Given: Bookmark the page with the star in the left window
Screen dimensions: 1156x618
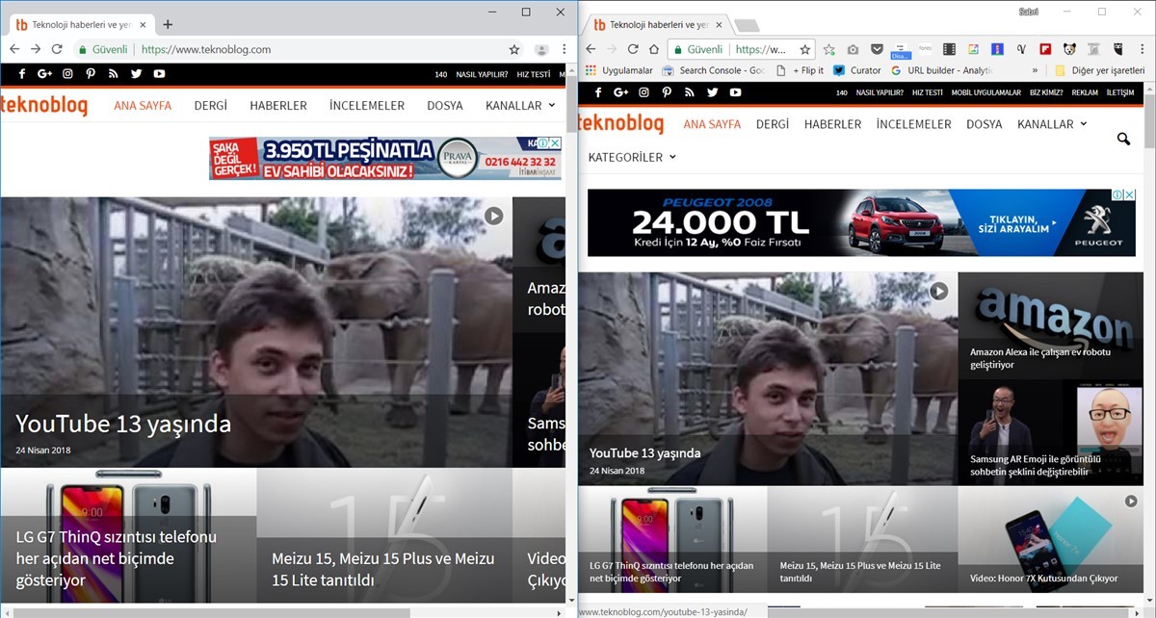Looking at the screenshot, I should click(513, 49).
